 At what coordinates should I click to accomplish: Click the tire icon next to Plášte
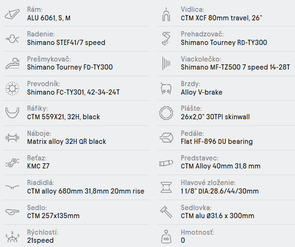click(165, 113)
